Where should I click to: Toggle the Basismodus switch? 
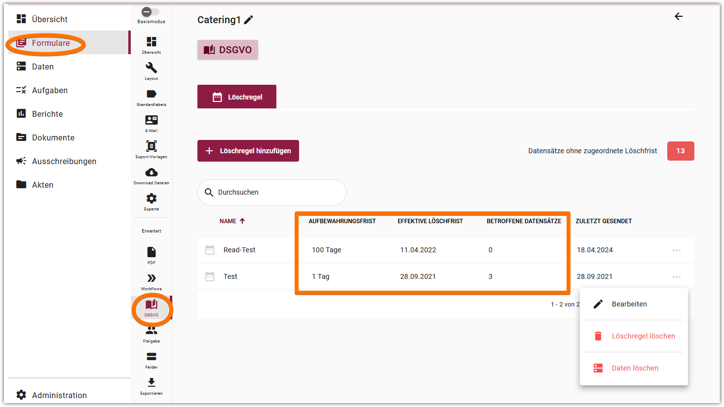coord(151,12)
